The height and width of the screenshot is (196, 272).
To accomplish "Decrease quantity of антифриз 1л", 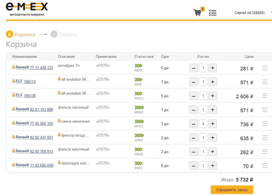I will pyautogui.click(x=194, y=68).
